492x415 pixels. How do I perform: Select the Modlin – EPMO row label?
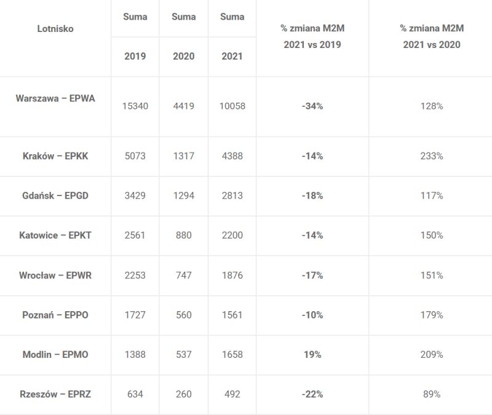tap(55, 355)
